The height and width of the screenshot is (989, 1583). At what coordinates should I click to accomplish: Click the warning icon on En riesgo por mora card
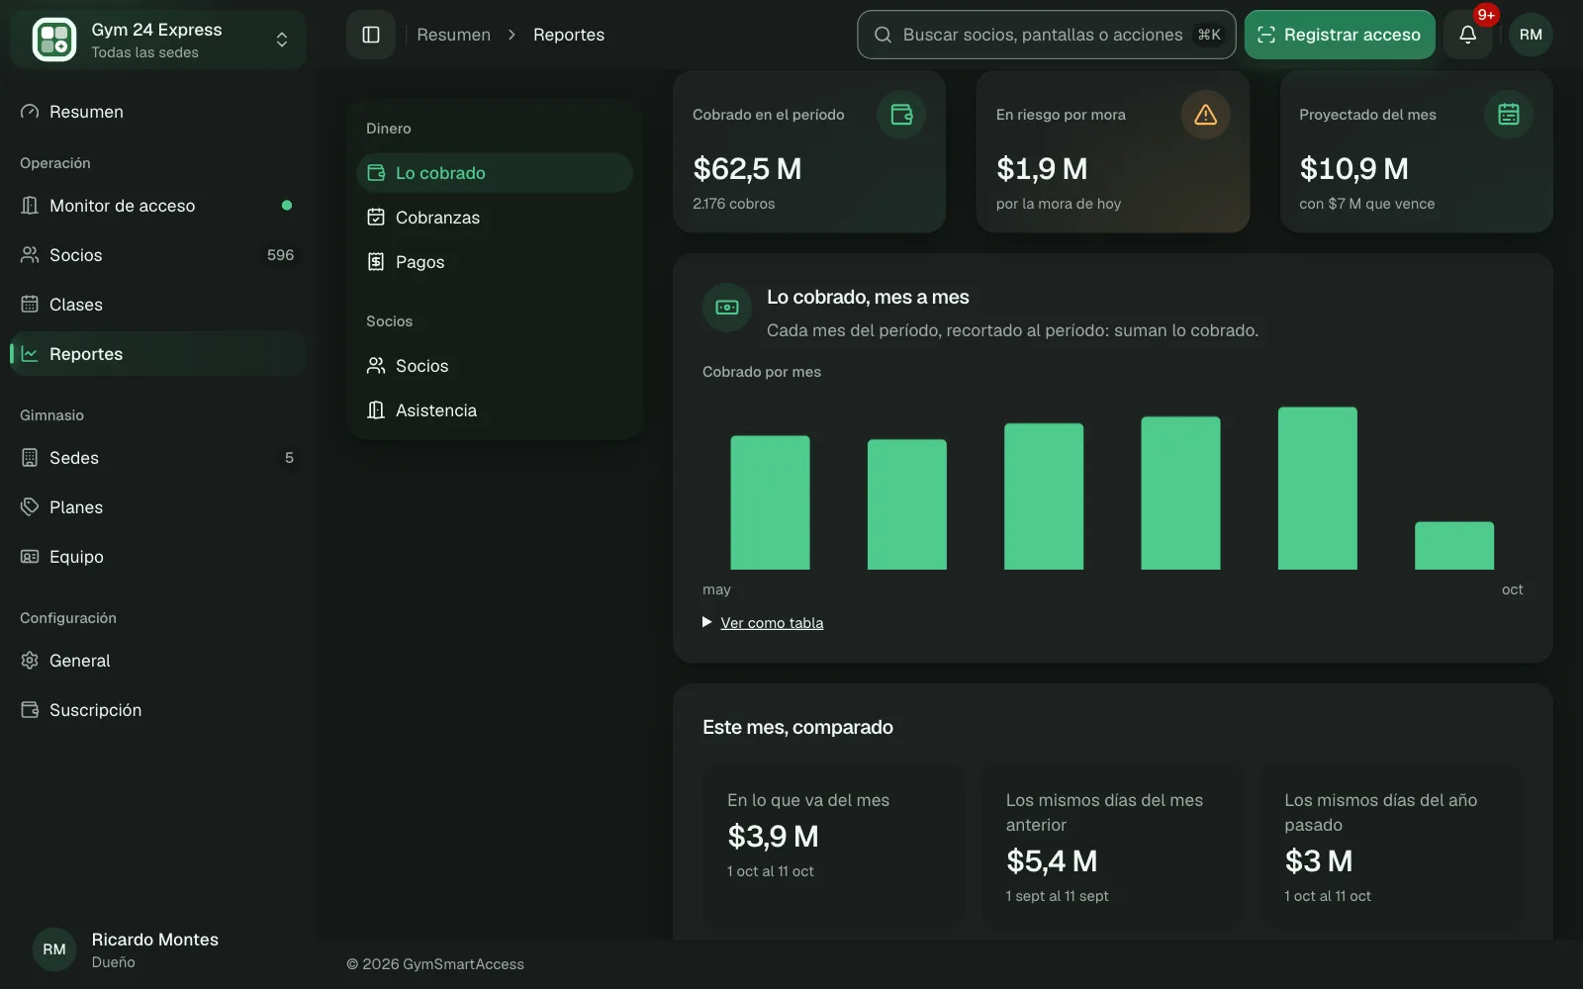1205,115
